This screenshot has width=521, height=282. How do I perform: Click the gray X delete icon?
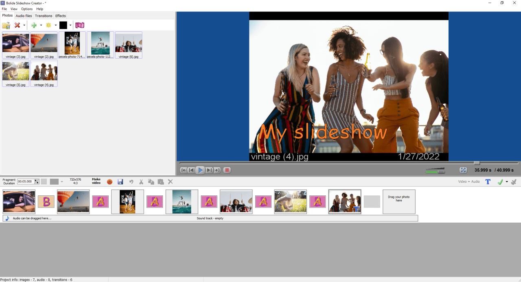171,182
